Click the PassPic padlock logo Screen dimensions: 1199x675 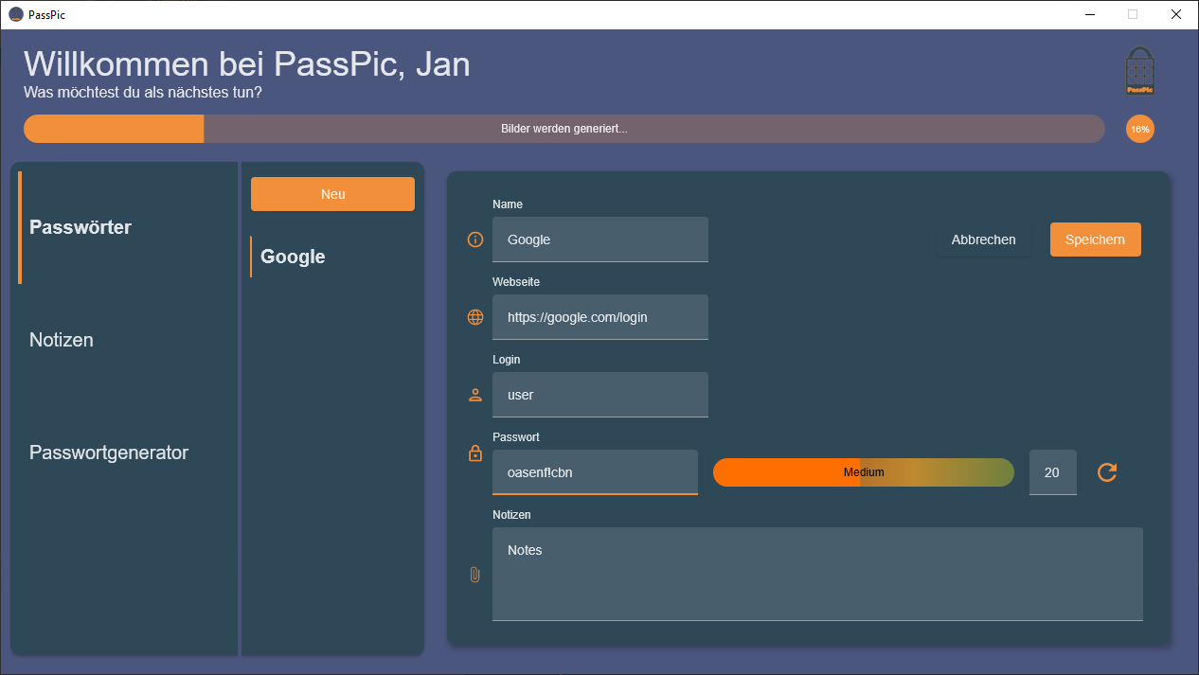pyautogui.click(x=1140, y=71)
